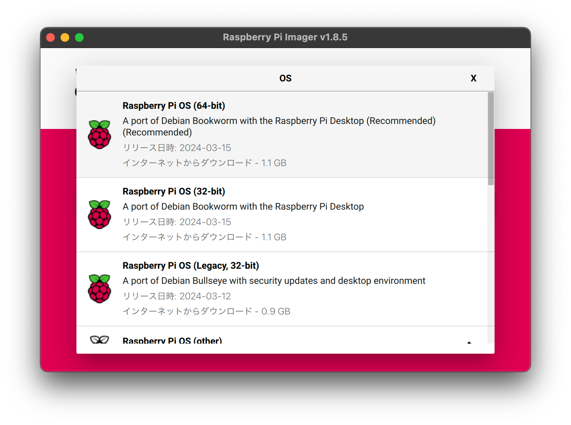Viewport: 571px width, 425px height.
Task: Click the yellow macOS minimize window button
Action: (x=65, y=37)
